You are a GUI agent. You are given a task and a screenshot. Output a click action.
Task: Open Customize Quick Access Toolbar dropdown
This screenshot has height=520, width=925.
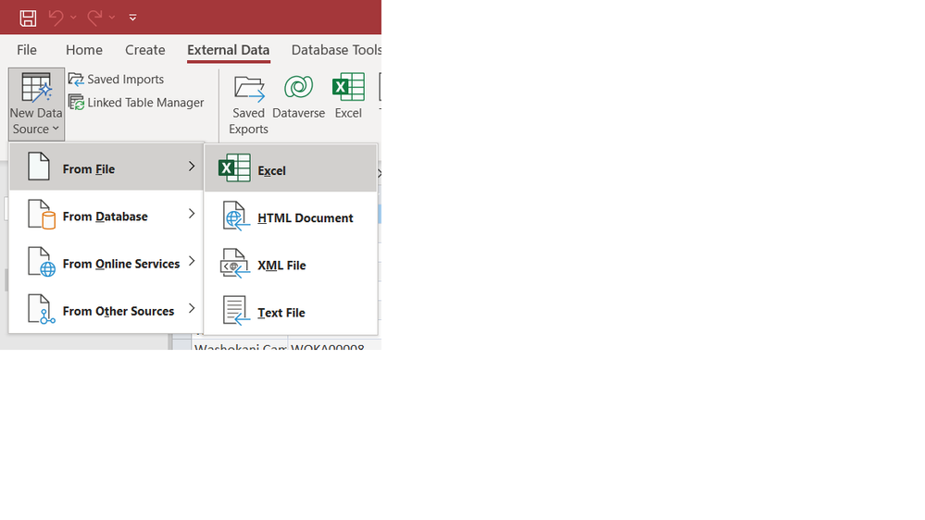132,18
